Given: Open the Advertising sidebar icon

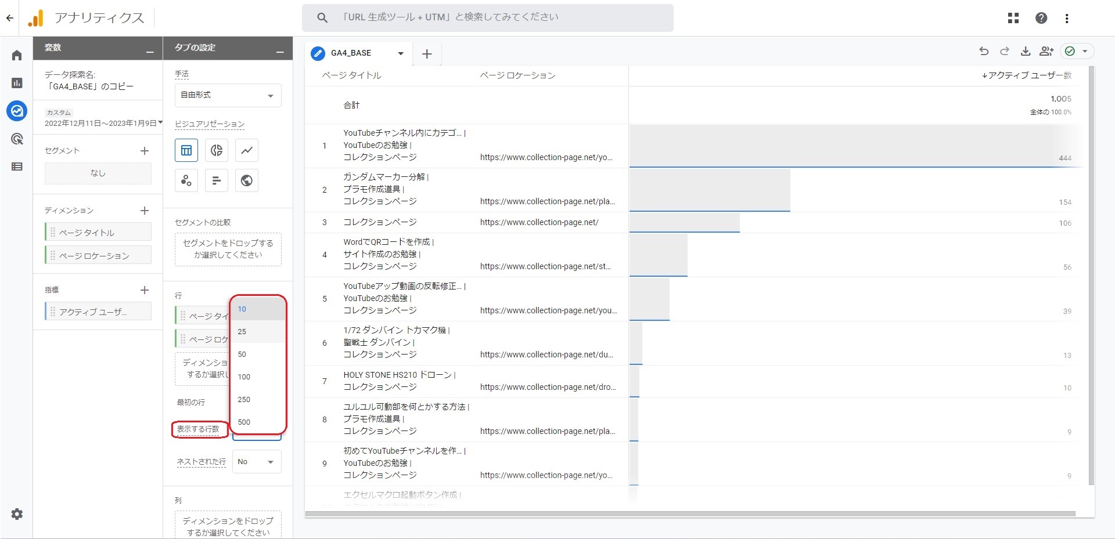Looking at the screenshot, I should point(17,139).
